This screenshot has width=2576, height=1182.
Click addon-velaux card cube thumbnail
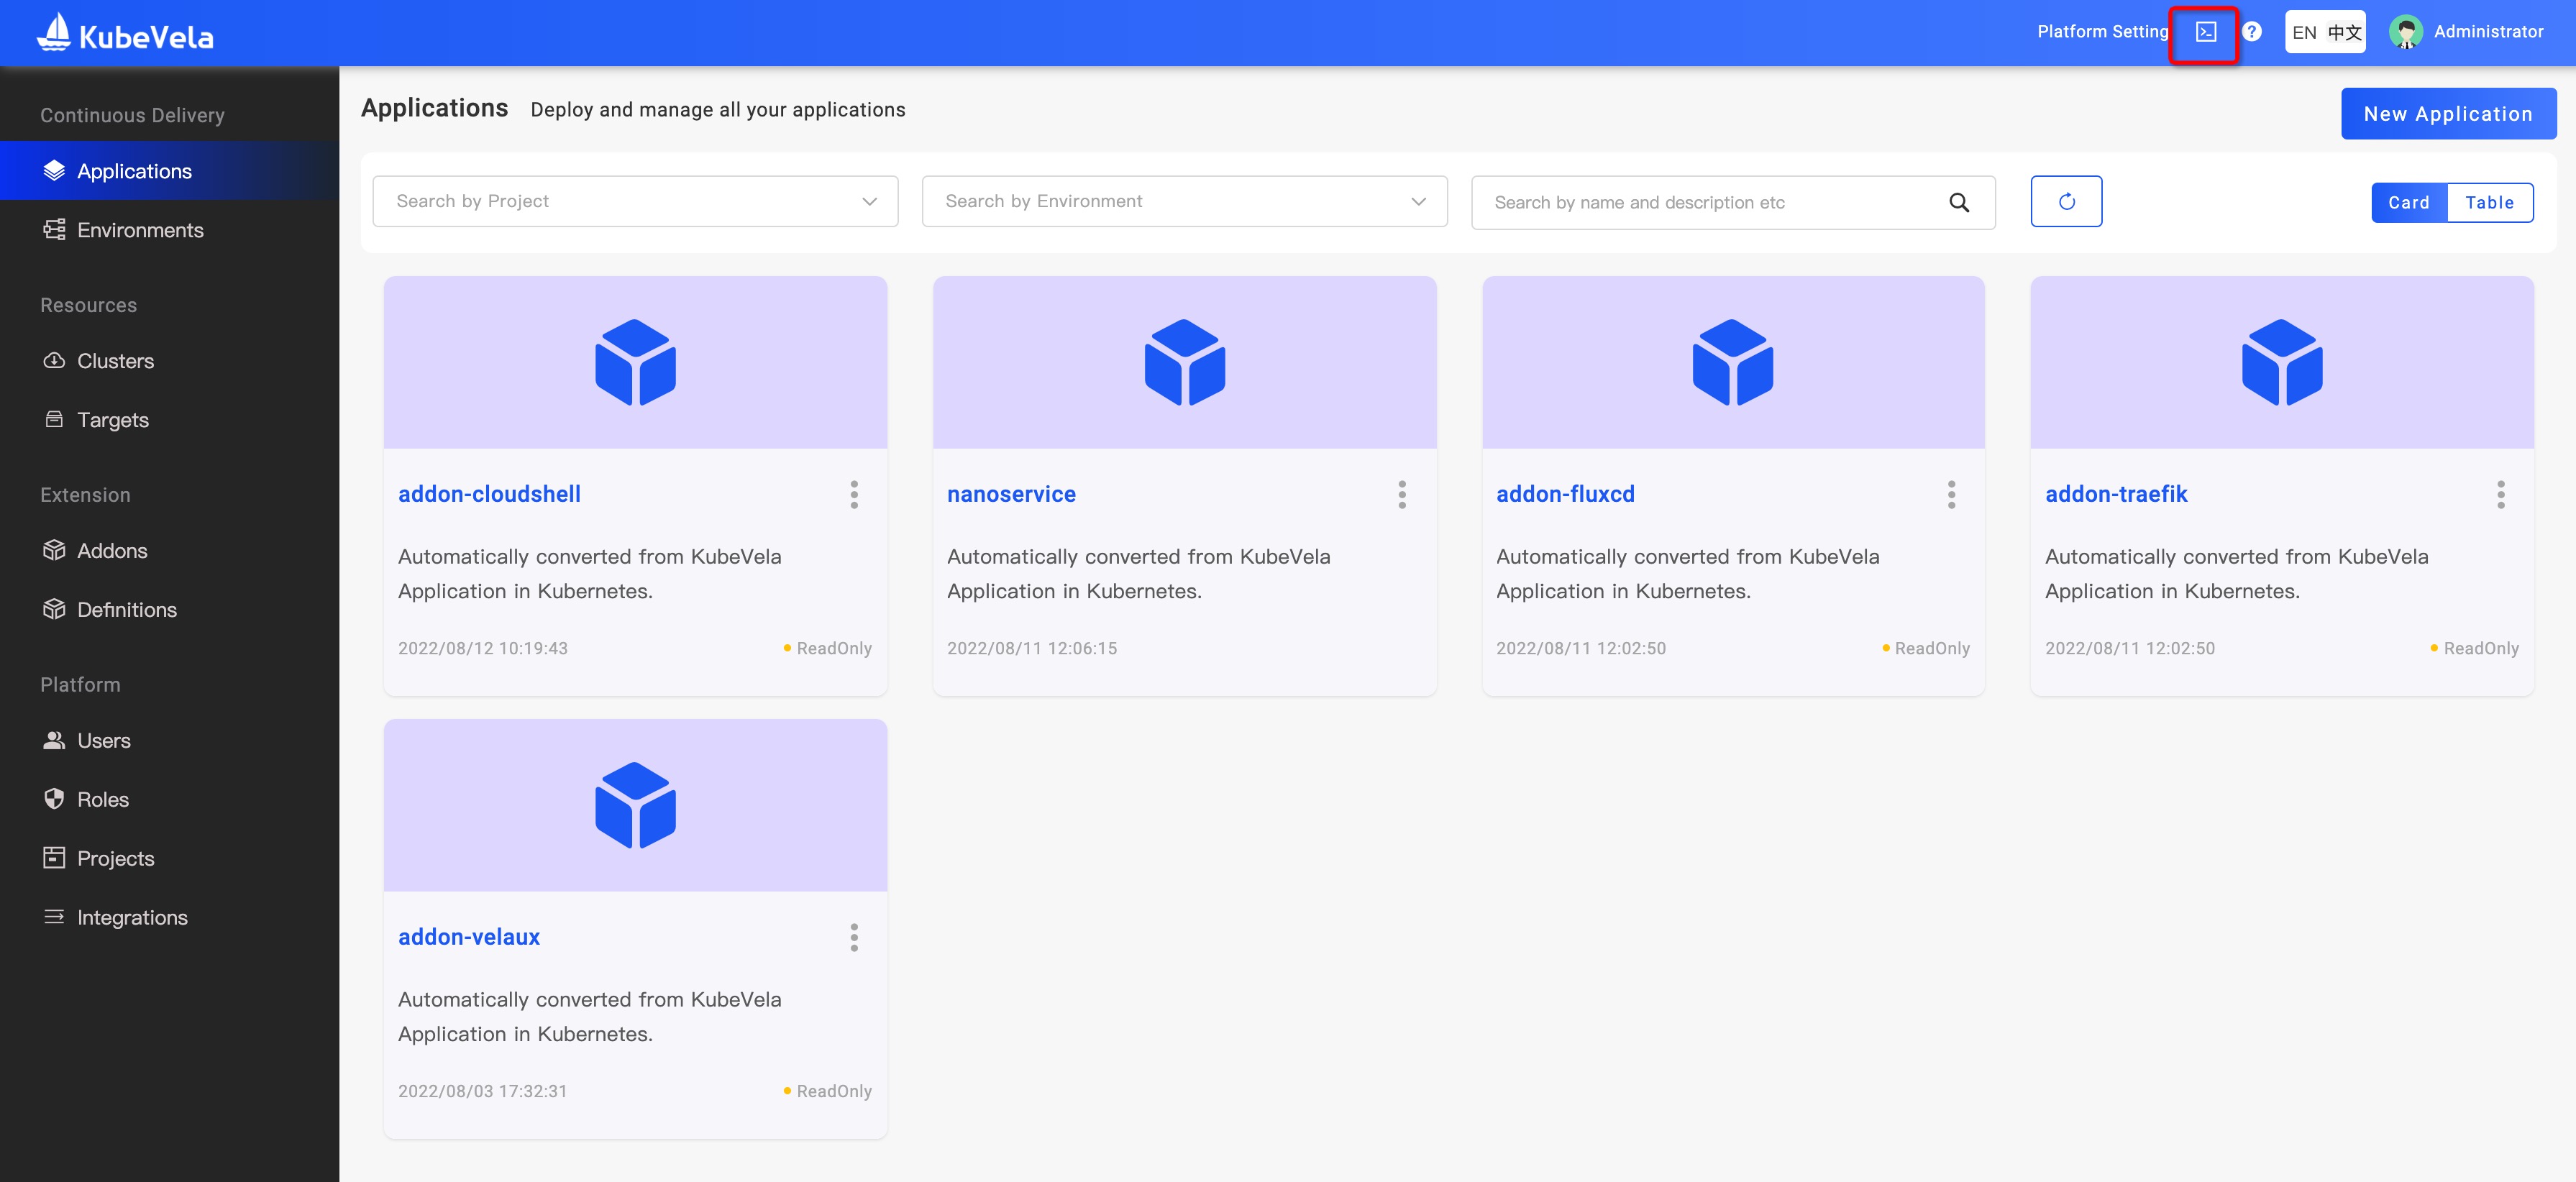635,805
